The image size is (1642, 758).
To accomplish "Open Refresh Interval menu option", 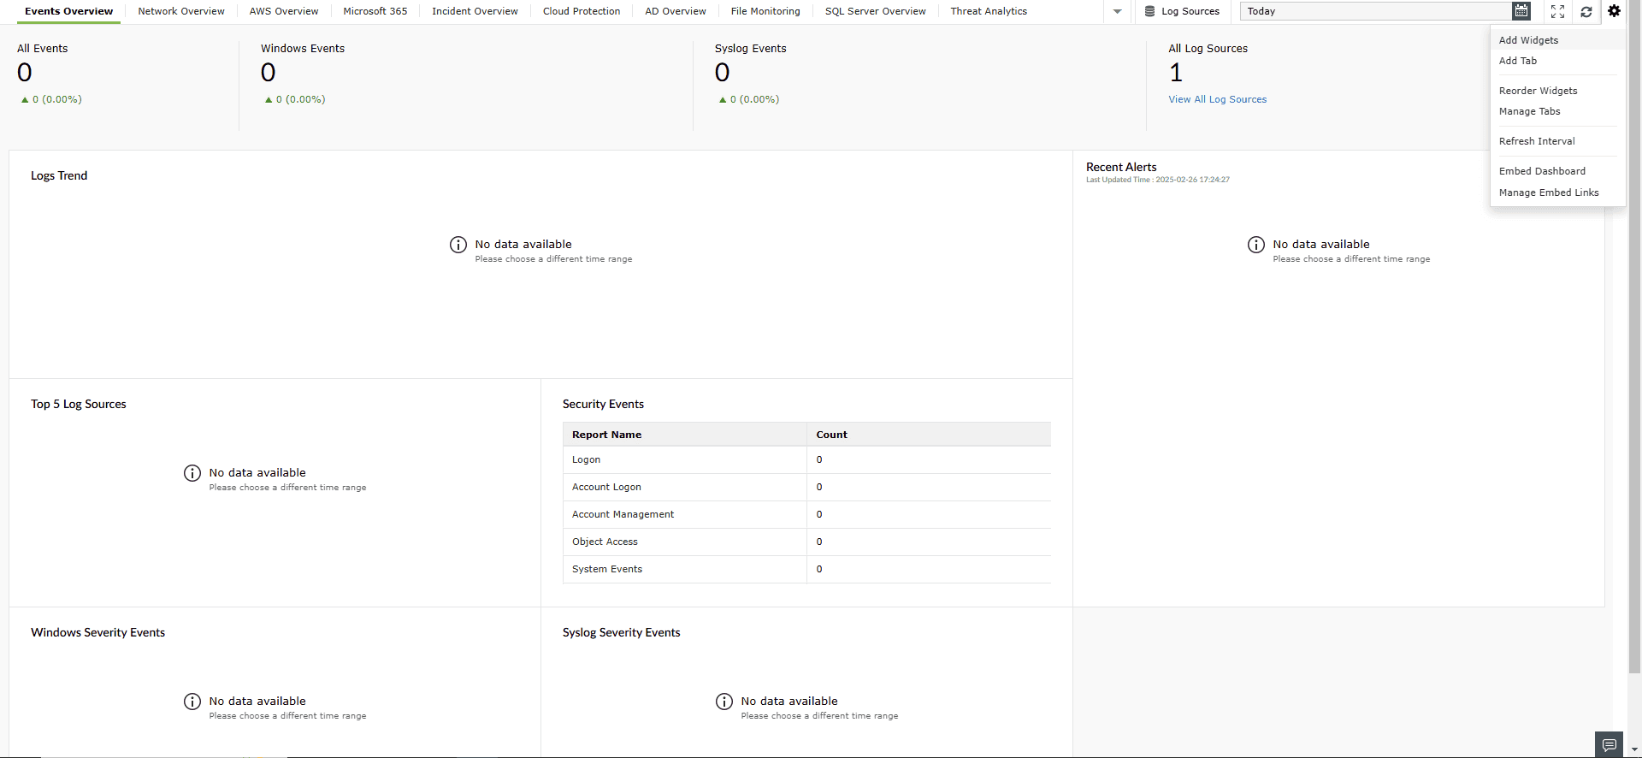I will (x=1537, y=141).
